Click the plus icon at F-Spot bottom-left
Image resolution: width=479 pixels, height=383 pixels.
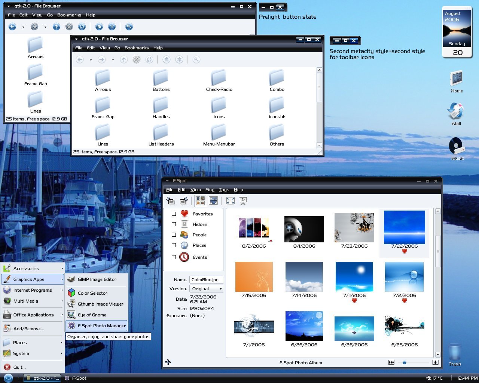click(168, 362)
